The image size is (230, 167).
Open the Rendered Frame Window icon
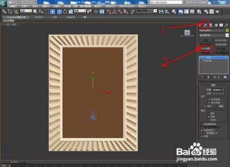click(x=212, y=12)
